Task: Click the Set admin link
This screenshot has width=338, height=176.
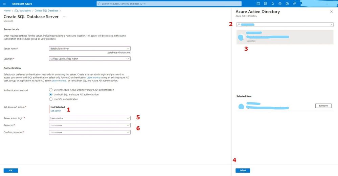Action: point(55,111)
